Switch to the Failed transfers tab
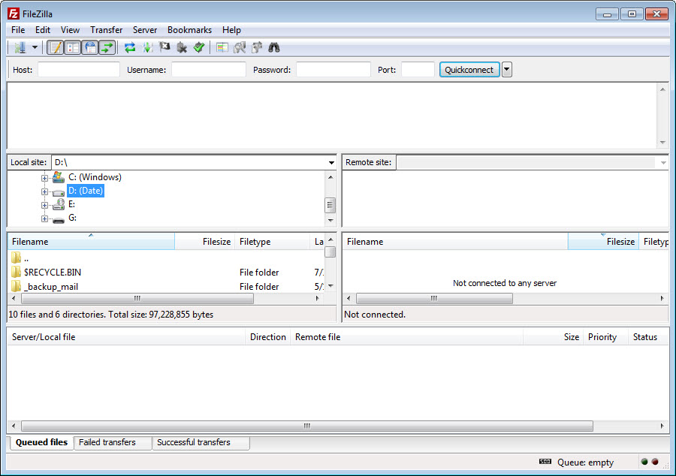Viewport: 676px width, 476px height. click(x=112, y=443)
